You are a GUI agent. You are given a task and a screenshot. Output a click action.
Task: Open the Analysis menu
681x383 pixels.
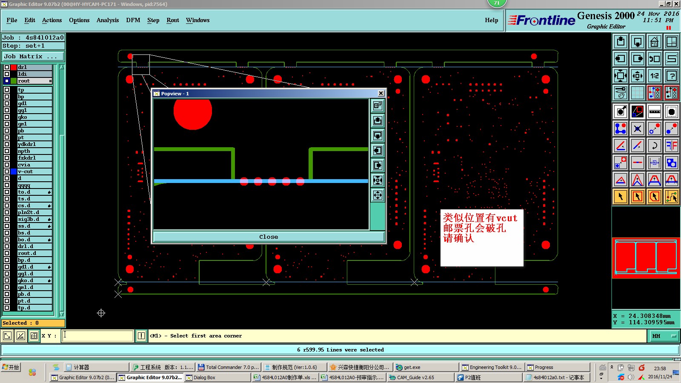tap(108, 20)
